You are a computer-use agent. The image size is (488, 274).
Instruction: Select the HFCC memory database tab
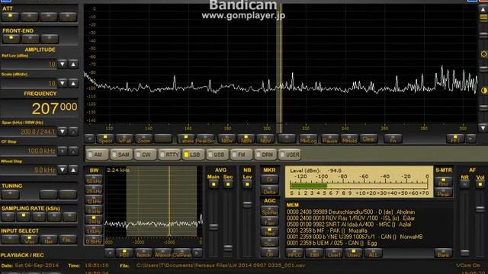click(x=294, y=253)
